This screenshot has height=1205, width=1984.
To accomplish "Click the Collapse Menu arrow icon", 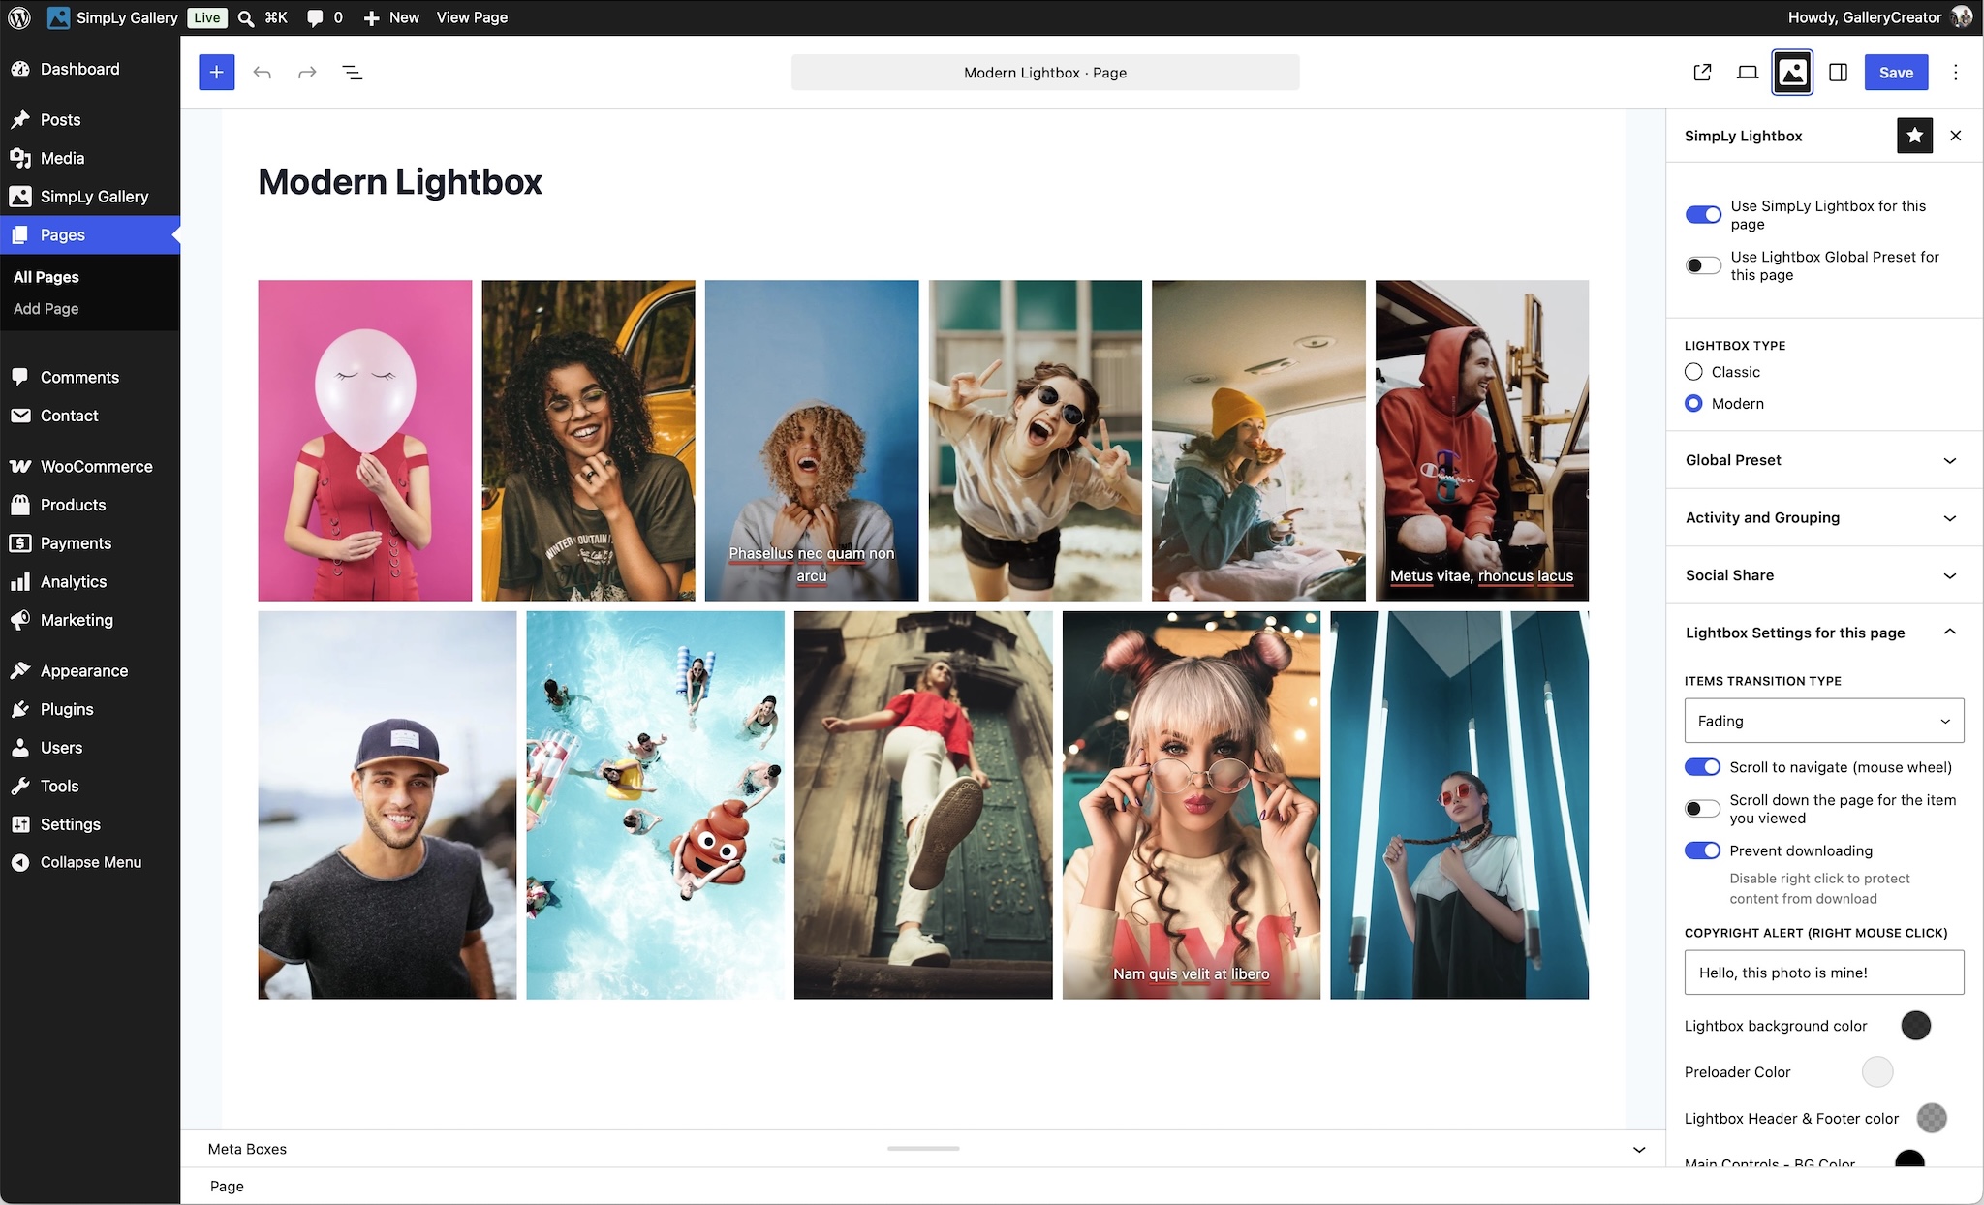I will click(20, 862).
